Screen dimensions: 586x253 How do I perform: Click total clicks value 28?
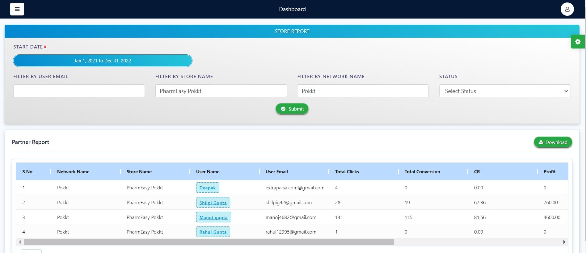pyautogui.click(x=338, y=203)
